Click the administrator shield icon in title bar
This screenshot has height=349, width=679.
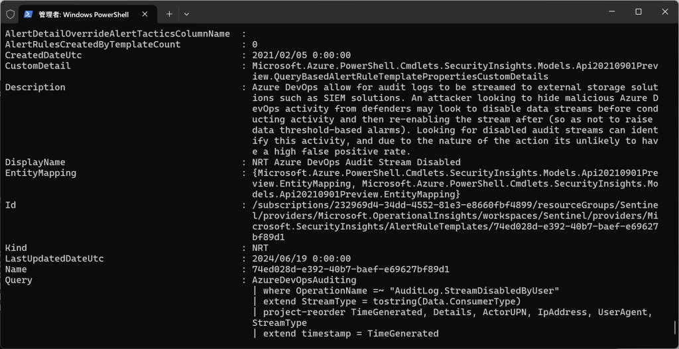tap(11, 14)
